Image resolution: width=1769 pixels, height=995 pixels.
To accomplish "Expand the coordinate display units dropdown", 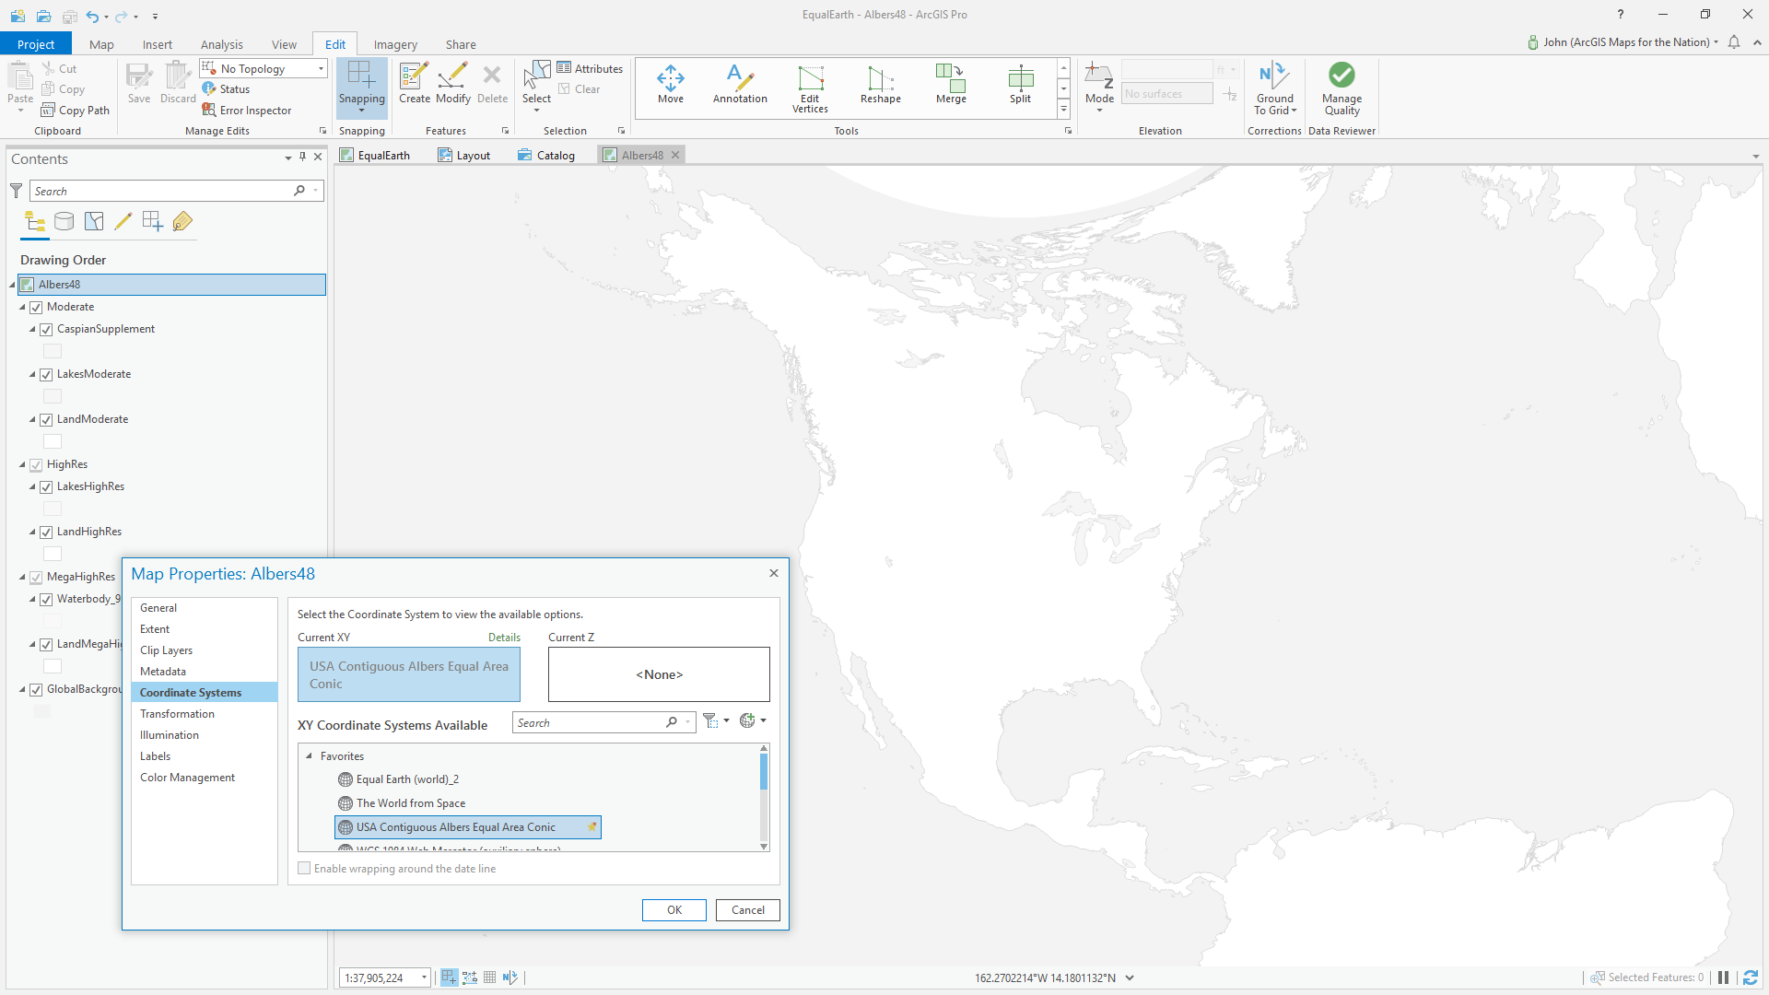I will (1130, 977).
